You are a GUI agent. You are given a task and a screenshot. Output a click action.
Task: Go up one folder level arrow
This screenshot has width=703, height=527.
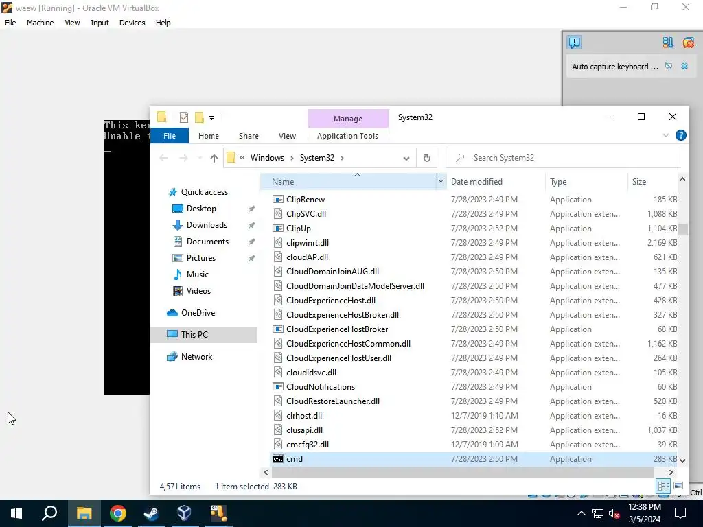tap(214, 158)
